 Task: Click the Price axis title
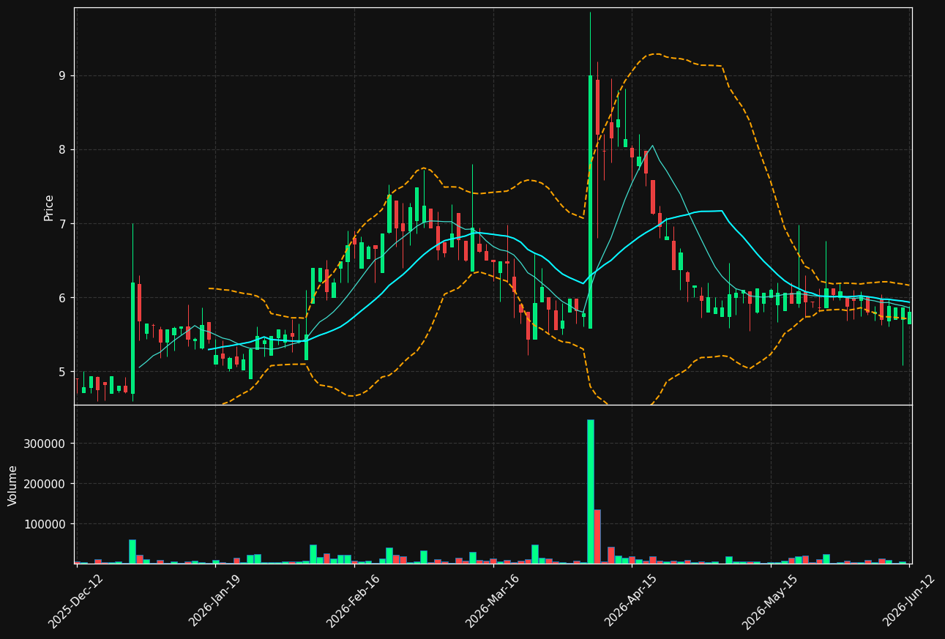(x=49, y=207)
